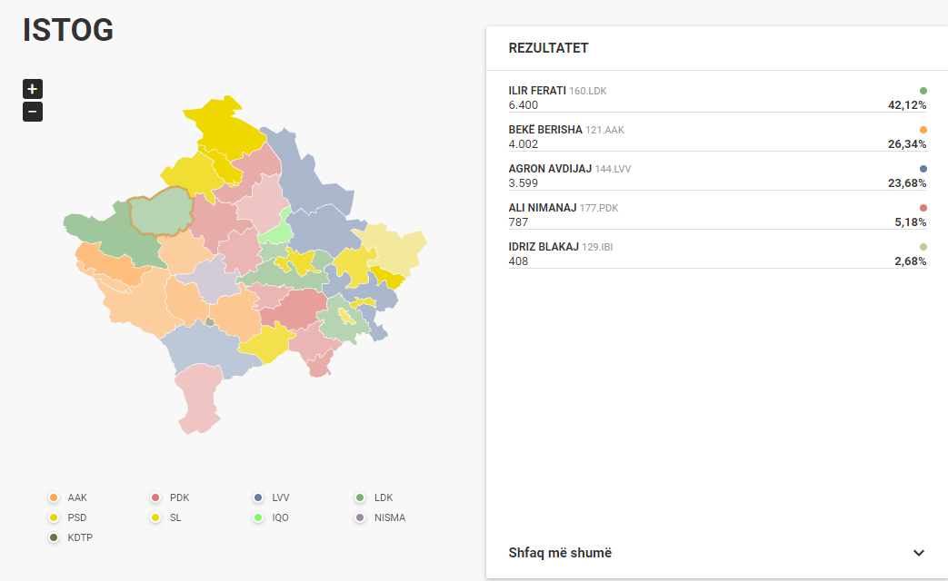Viewport: 948px width, 581px height.
Task: Click the 3.599 vote count
Action: point(523,183)
